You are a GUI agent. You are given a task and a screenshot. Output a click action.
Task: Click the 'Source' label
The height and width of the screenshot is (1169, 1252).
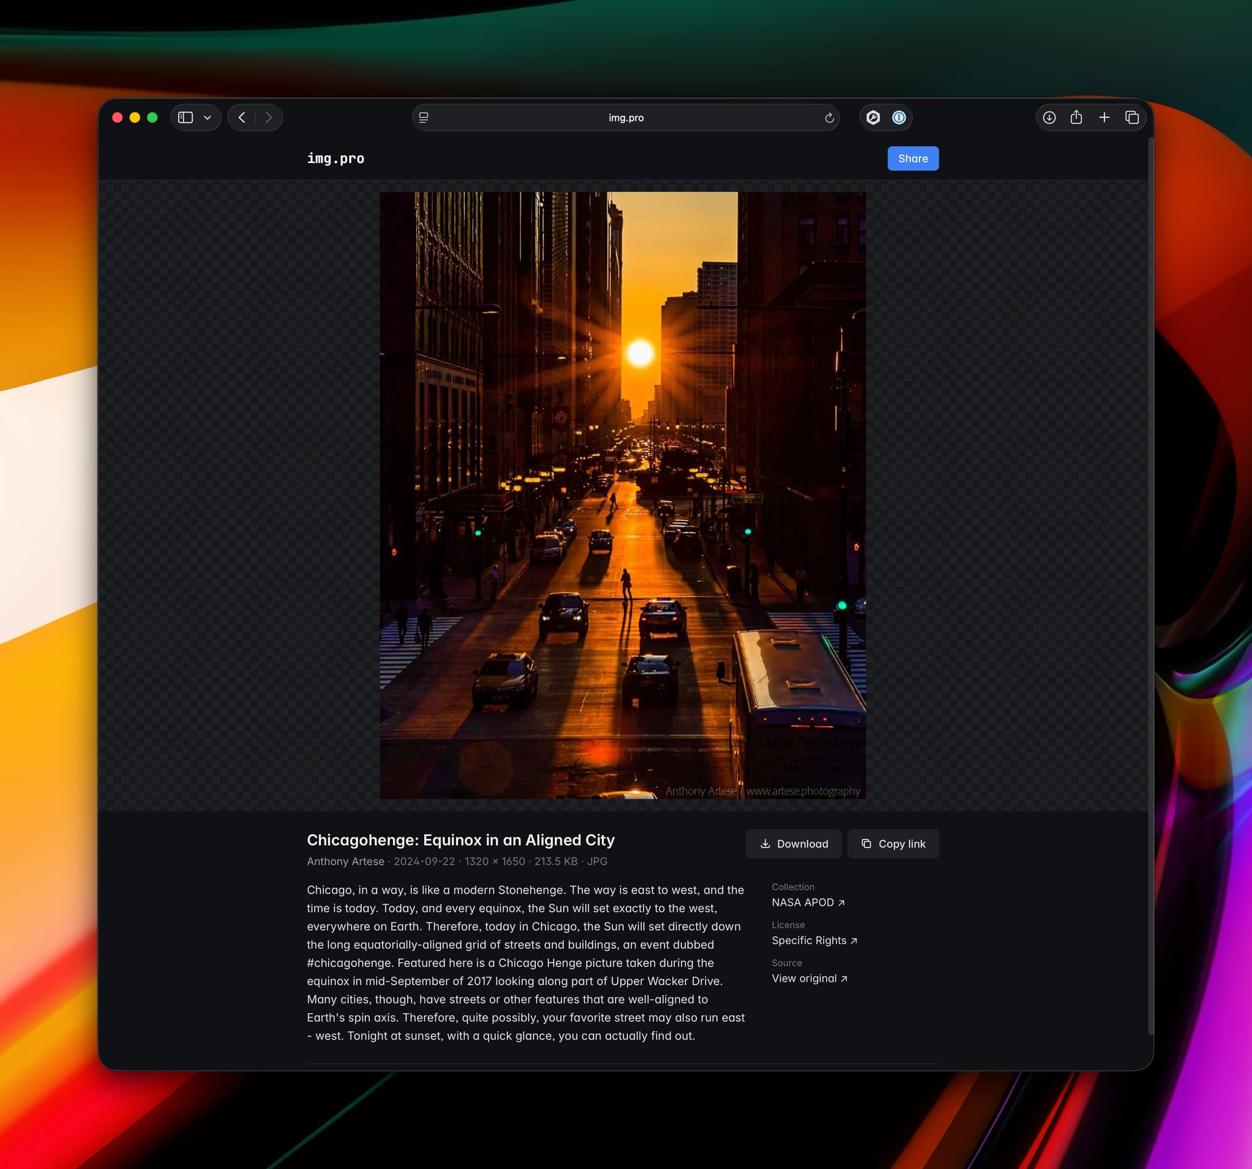point(787,962)
